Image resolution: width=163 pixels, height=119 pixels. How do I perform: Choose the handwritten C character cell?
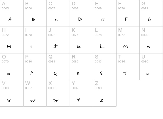58,13
